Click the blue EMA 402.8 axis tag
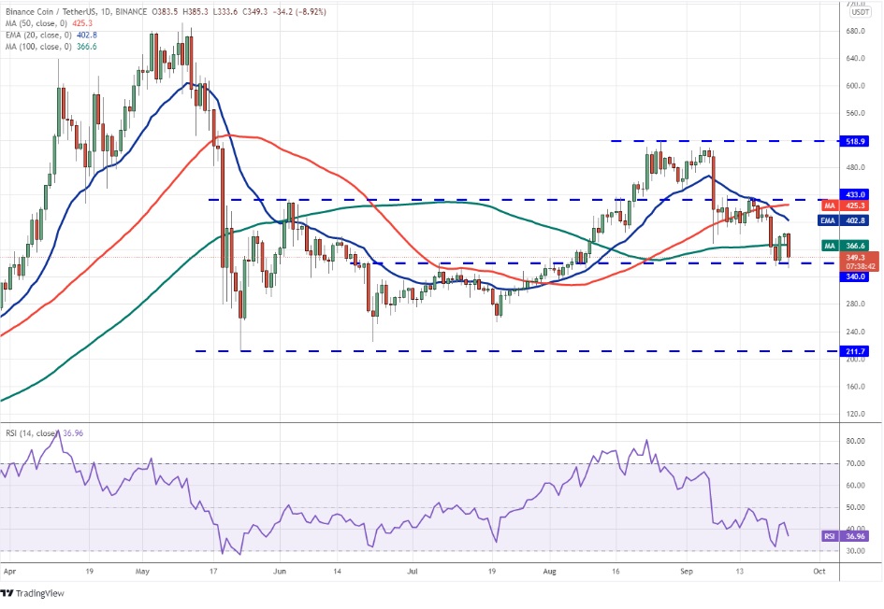This screenshot has width=884, height=609. pos(848,220)
